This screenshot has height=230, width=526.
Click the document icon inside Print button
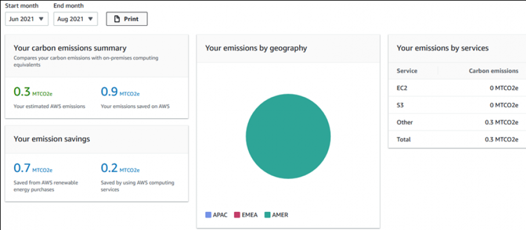[x=117, y=19]
